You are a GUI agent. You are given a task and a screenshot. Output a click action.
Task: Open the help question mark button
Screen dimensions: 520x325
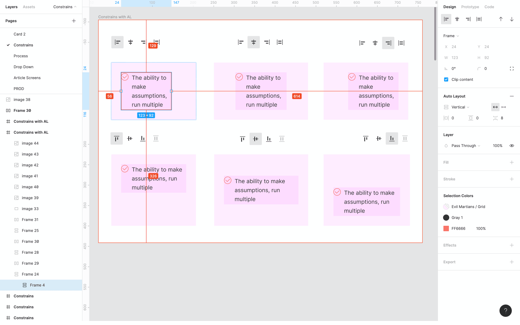pyautogui.click(x=506, y=311)
